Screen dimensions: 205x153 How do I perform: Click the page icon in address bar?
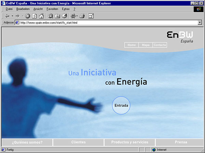[17, 23]
